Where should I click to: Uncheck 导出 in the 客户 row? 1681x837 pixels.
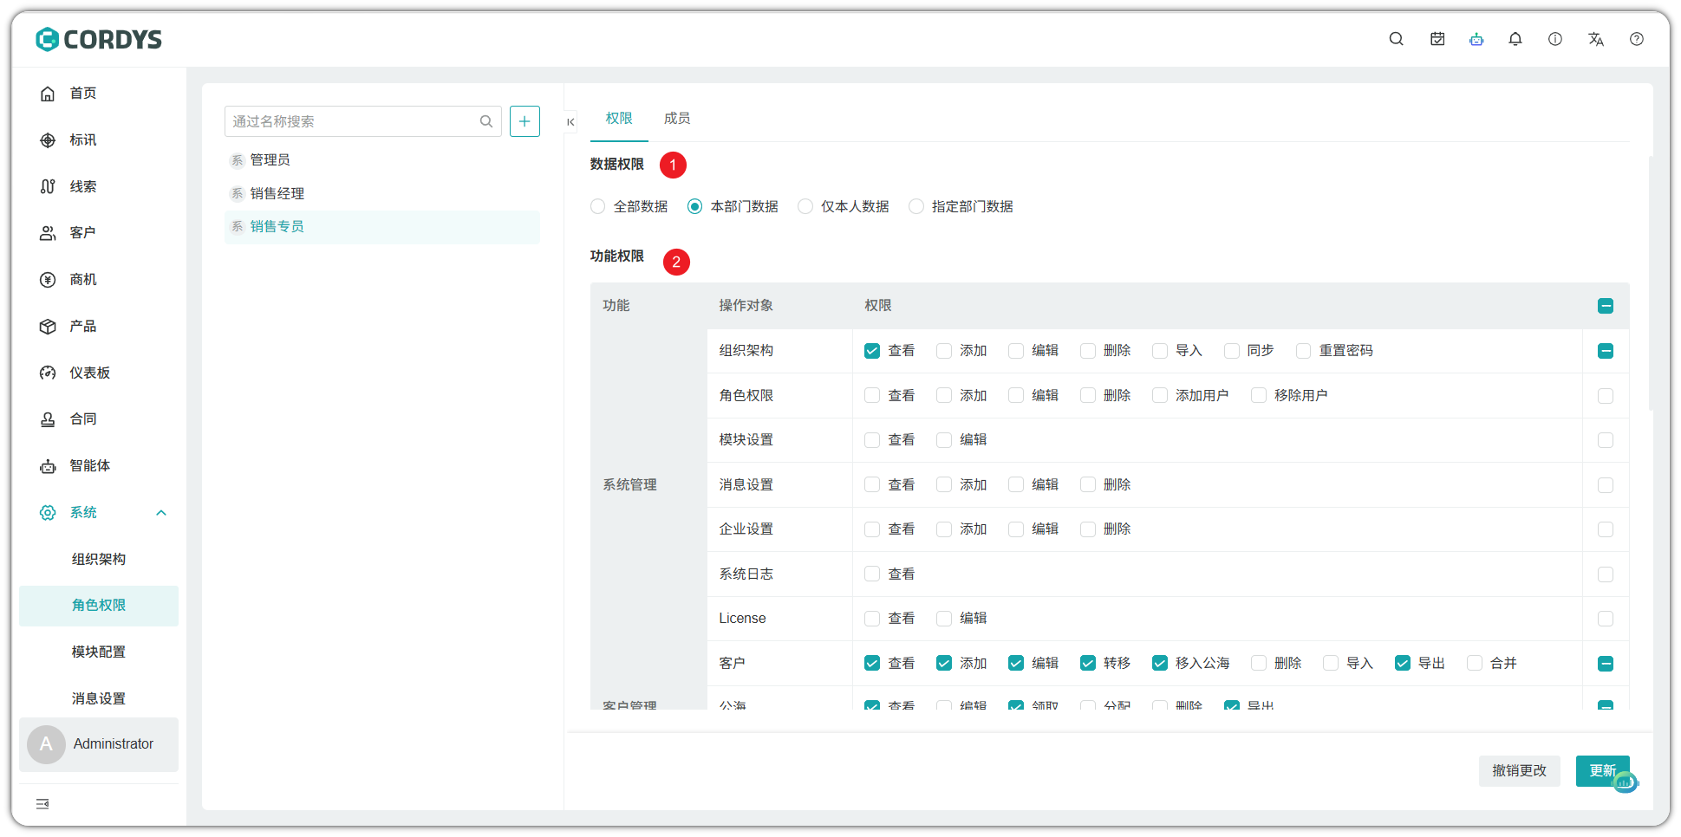pyautogui.click(x=1402, y=664)
